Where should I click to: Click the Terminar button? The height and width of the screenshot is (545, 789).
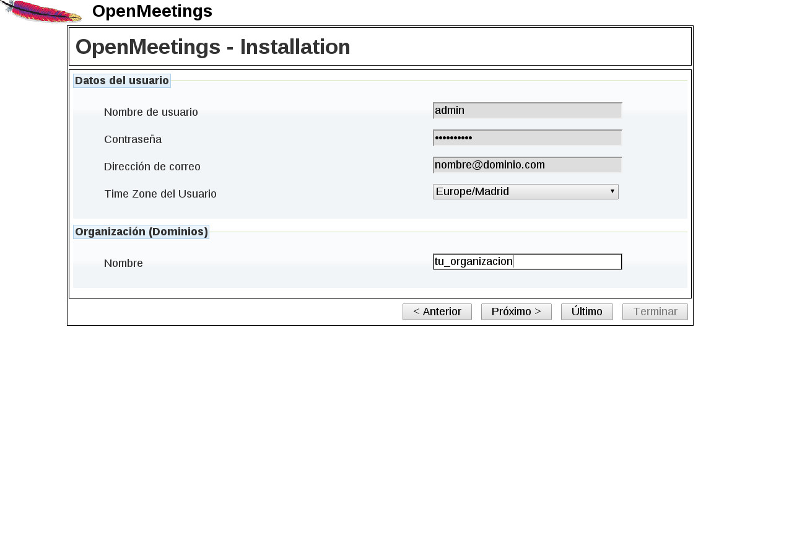[655, 312]
